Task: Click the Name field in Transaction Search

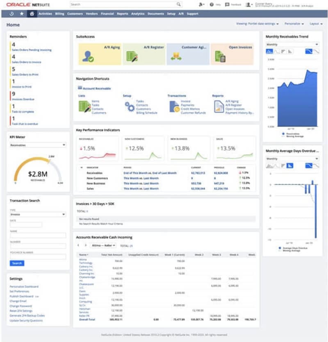Action: click(38, 236)
